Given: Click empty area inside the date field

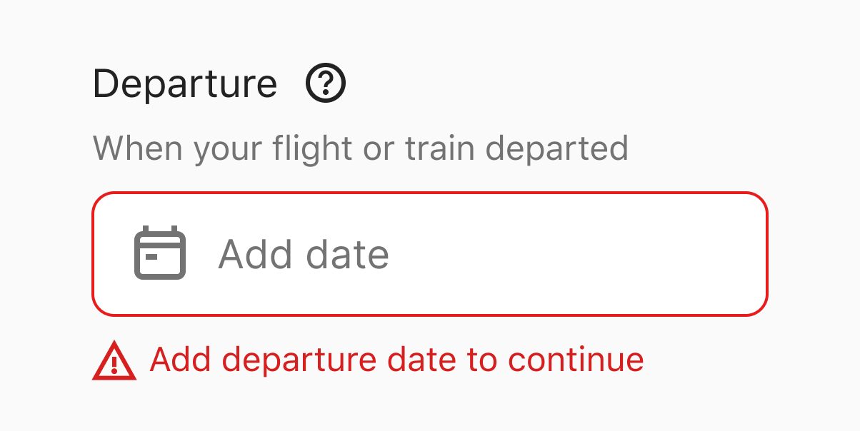Looking at the screenshot, I should [x=571, y=253].
